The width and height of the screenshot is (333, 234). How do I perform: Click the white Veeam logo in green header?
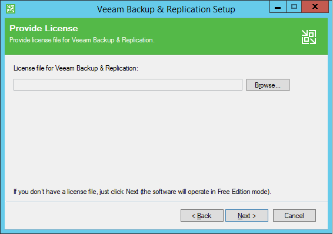pos(309,37)
